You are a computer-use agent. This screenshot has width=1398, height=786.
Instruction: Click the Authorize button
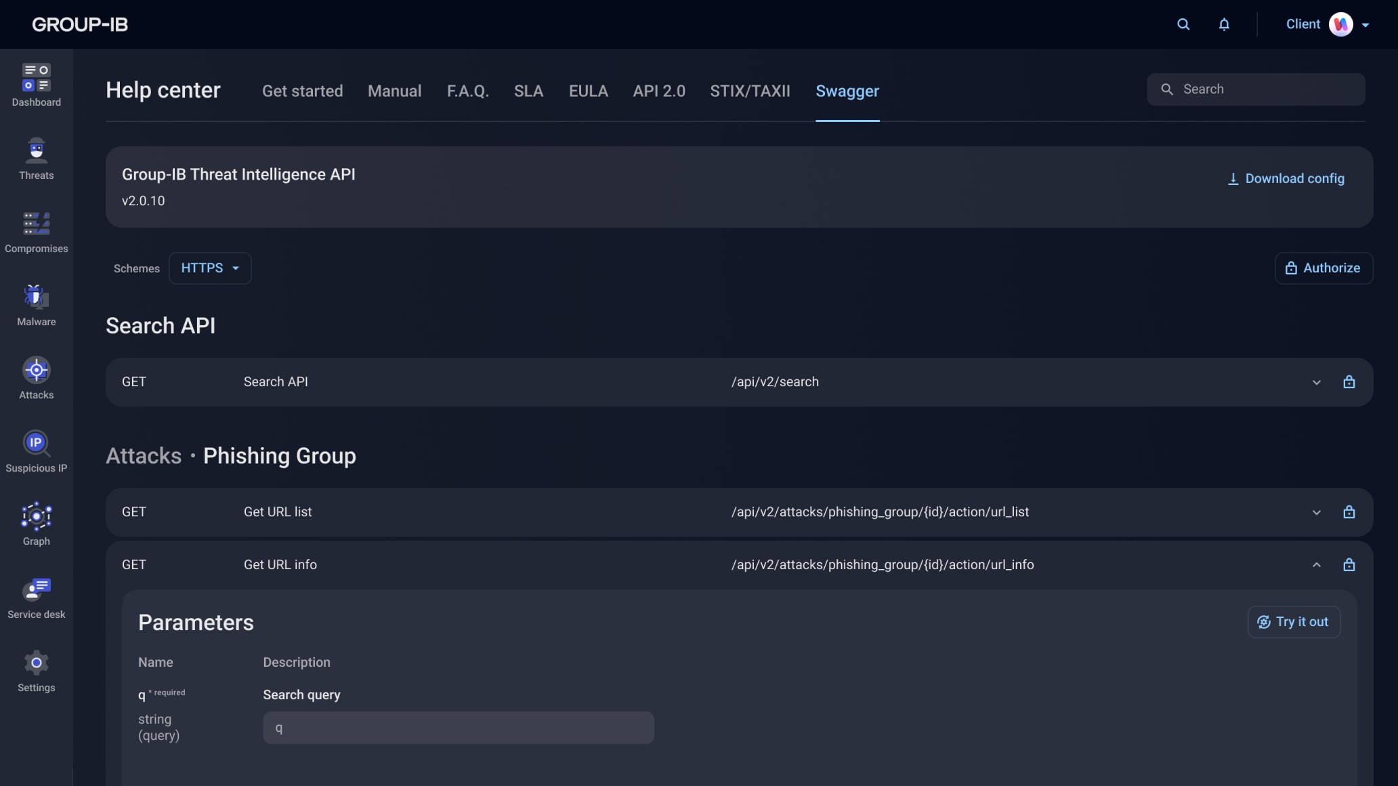pos(1323,268)
